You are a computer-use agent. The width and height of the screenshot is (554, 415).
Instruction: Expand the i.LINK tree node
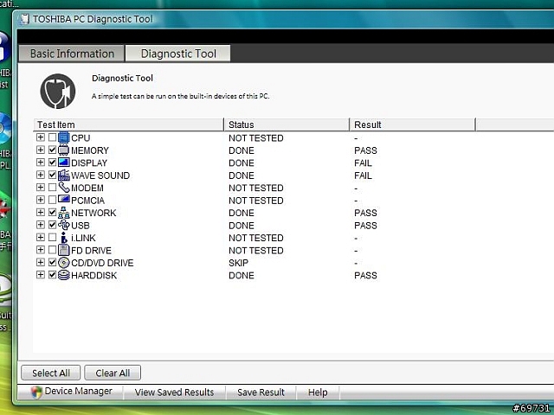point(41,238)
